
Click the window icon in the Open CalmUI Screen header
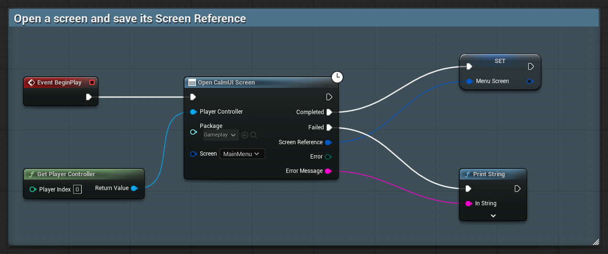[x=192, y=83]
